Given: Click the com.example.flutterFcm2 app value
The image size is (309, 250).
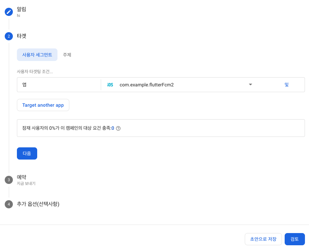Looking at the screenshot, I should point(147,85).
